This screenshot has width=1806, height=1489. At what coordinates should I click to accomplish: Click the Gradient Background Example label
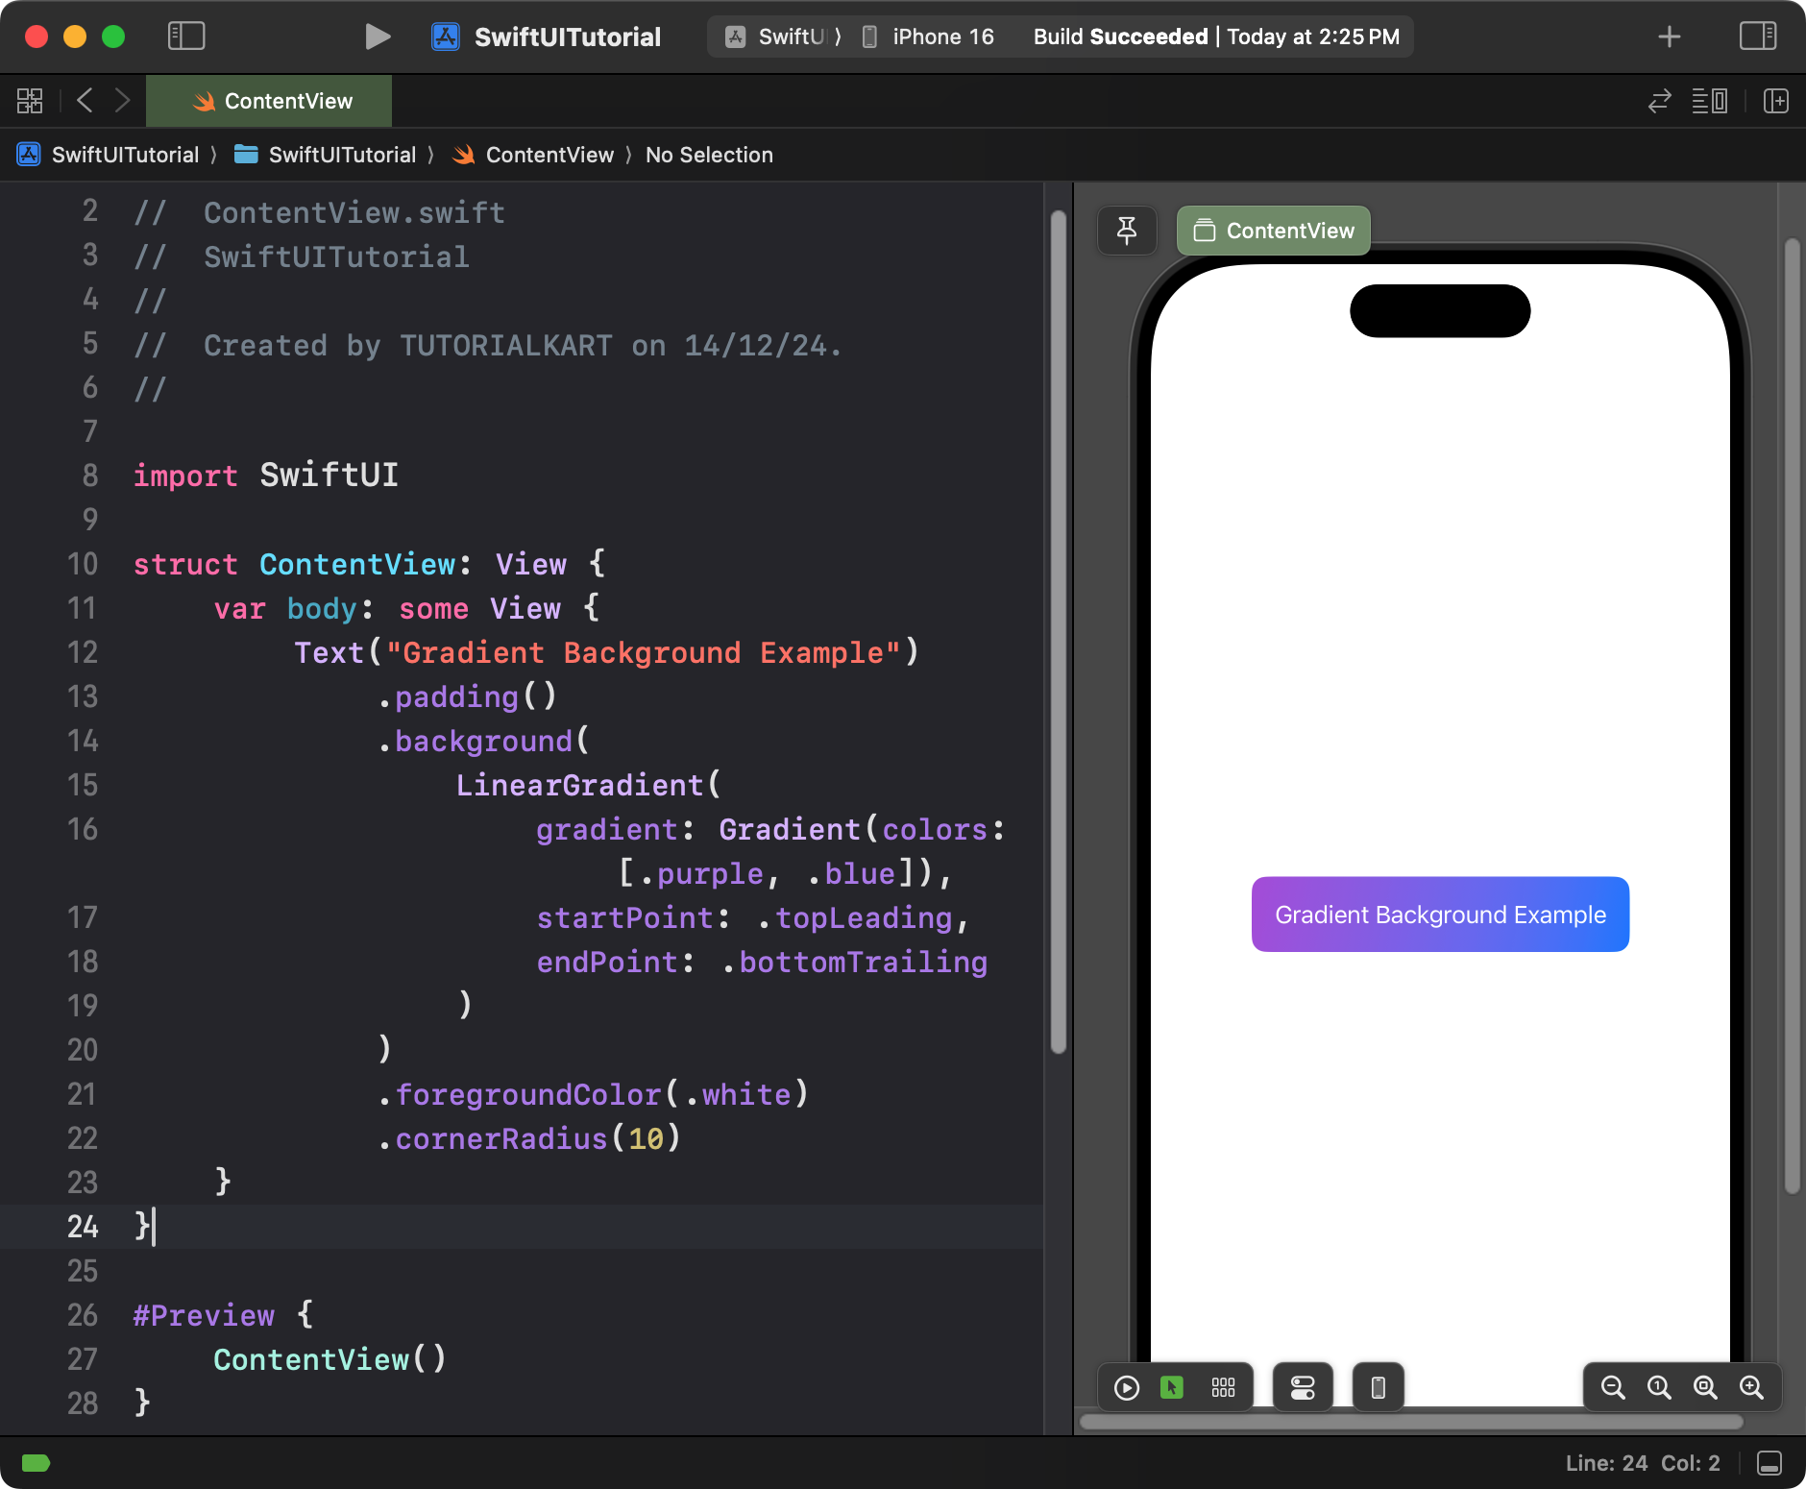click(1440, 915)
